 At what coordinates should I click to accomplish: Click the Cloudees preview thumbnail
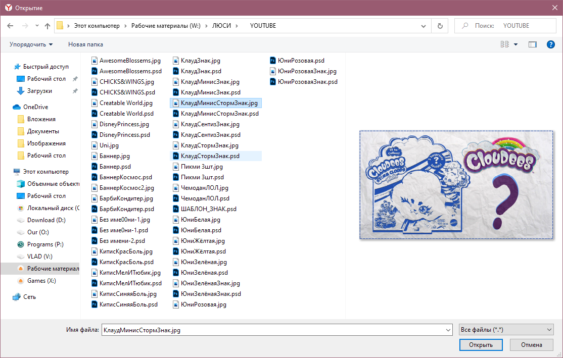click(x=456, y=185)
